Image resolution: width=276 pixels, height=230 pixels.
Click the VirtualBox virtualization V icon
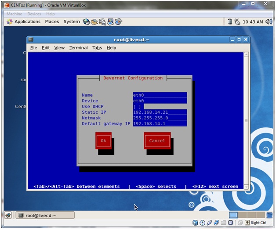(230, 223)
